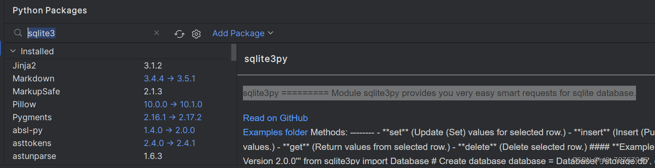Clear the sqlite3 search text
Viewport: 655px width, 168px height.
pos(157,33)
